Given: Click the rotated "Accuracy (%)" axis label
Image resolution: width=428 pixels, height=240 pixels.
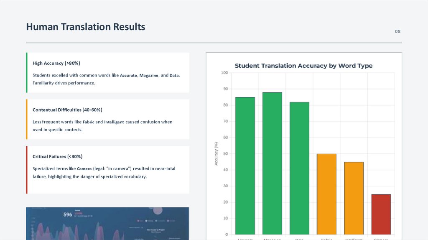Looking at the screenshot, I should click(217, 154).
